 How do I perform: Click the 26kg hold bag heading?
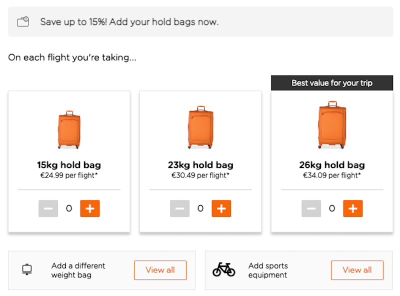pos(332,165)
